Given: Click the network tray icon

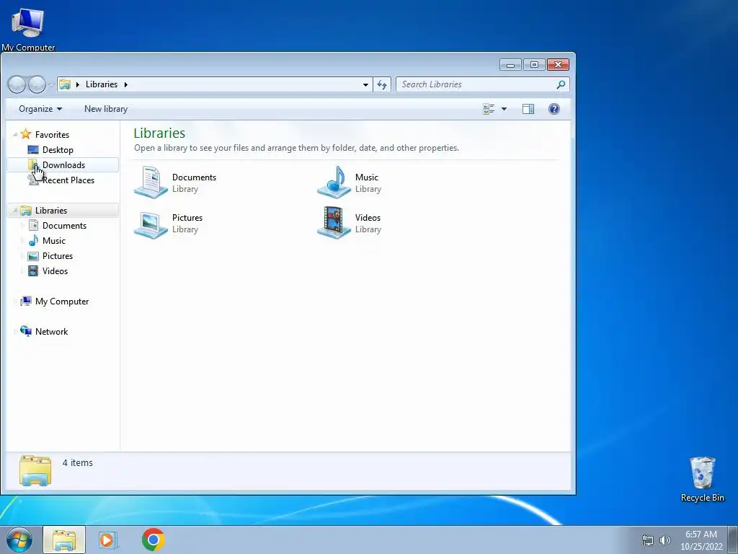Looking at the screenshot, I should (648, 540).
